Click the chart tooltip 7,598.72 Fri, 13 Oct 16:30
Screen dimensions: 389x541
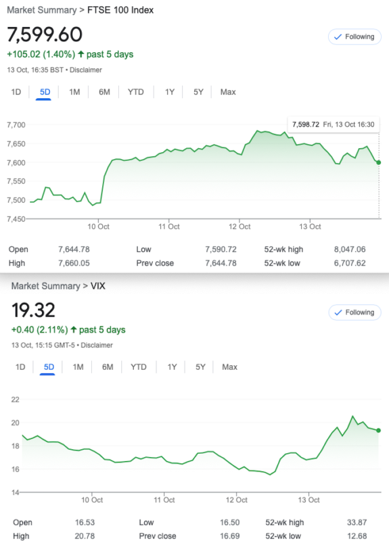[x=334, y=124]
